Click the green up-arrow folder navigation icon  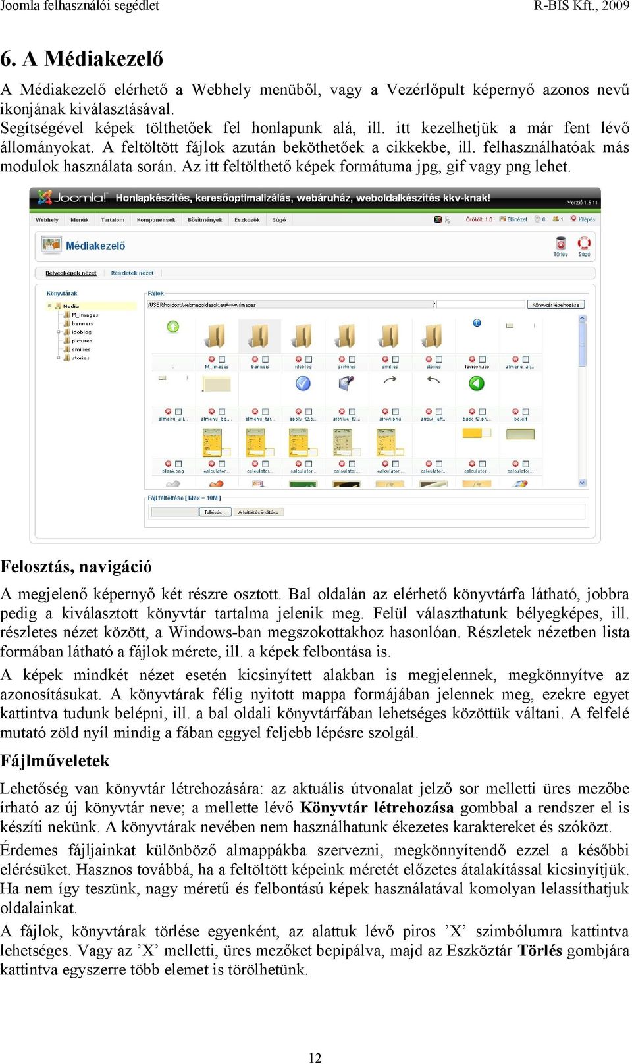click(x=172, y=327)
